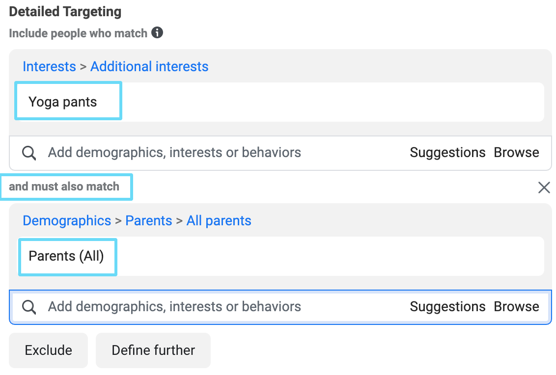Focus the second Add demographics search field
The height and width of the screenshot is (375, 556).
point(280,307)
